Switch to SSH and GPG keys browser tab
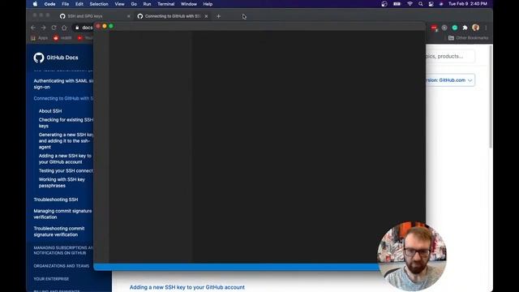This screenshot has width=519, height=292. 85,16
